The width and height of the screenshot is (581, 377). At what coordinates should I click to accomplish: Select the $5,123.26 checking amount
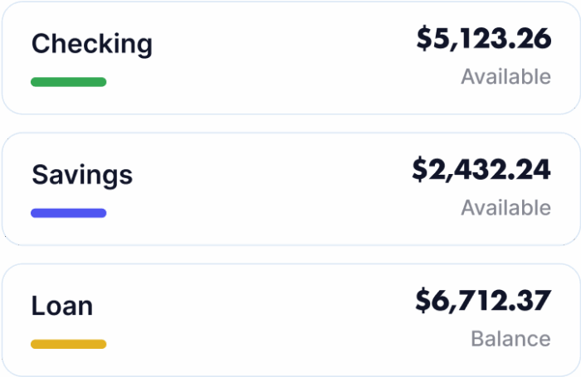(483, 39)
